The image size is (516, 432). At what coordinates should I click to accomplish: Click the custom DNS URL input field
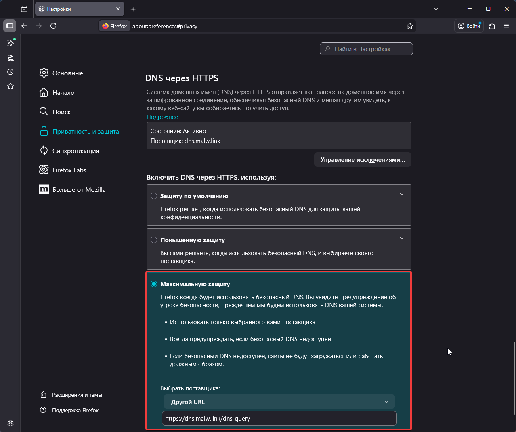(279, 418)
